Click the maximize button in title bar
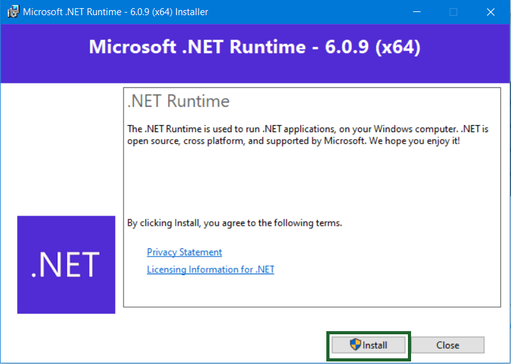The image size is (511, 364). (x=453, y=12)
